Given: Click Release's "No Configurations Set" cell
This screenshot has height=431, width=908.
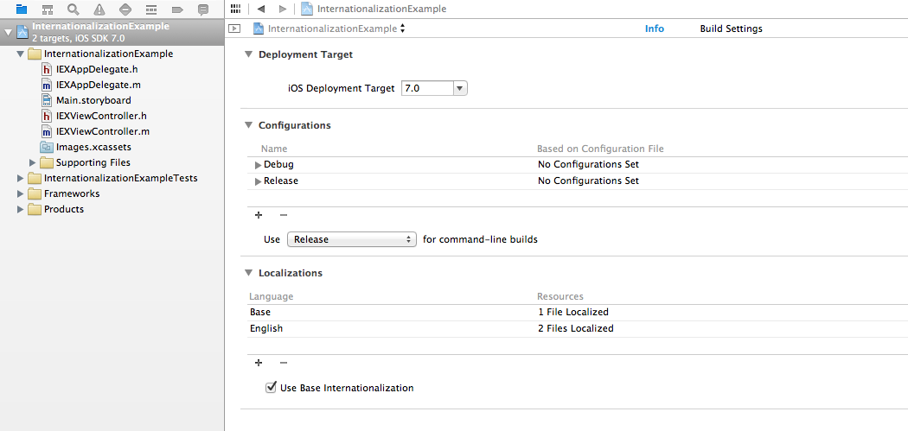Looking at the screenshot, I should pyautogui.click(x=588, y=181).
